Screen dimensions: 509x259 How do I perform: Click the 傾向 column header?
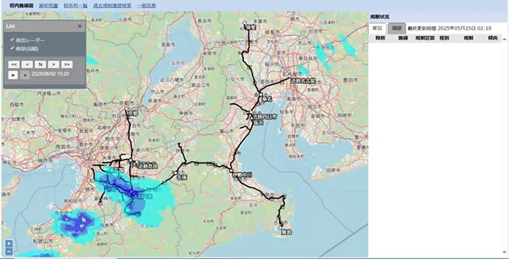[x=493, y=38]
